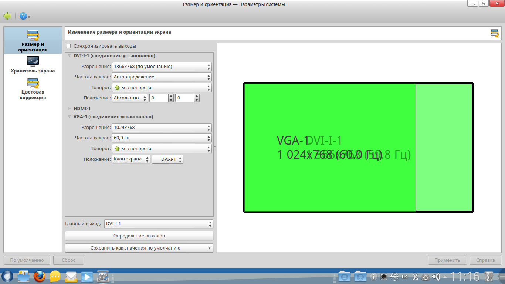Screen dimensions: 505x284
Task: Open the Размер и ориентация module
Action: [33, 41]
